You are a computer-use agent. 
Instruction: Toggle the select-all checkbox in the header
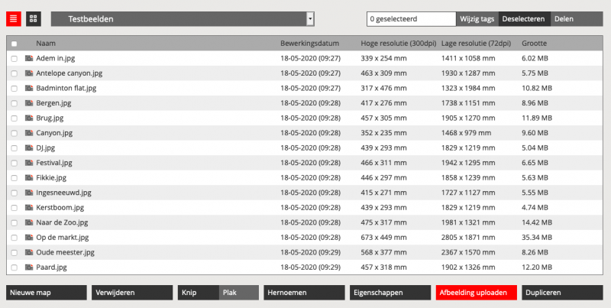[15, 44]
